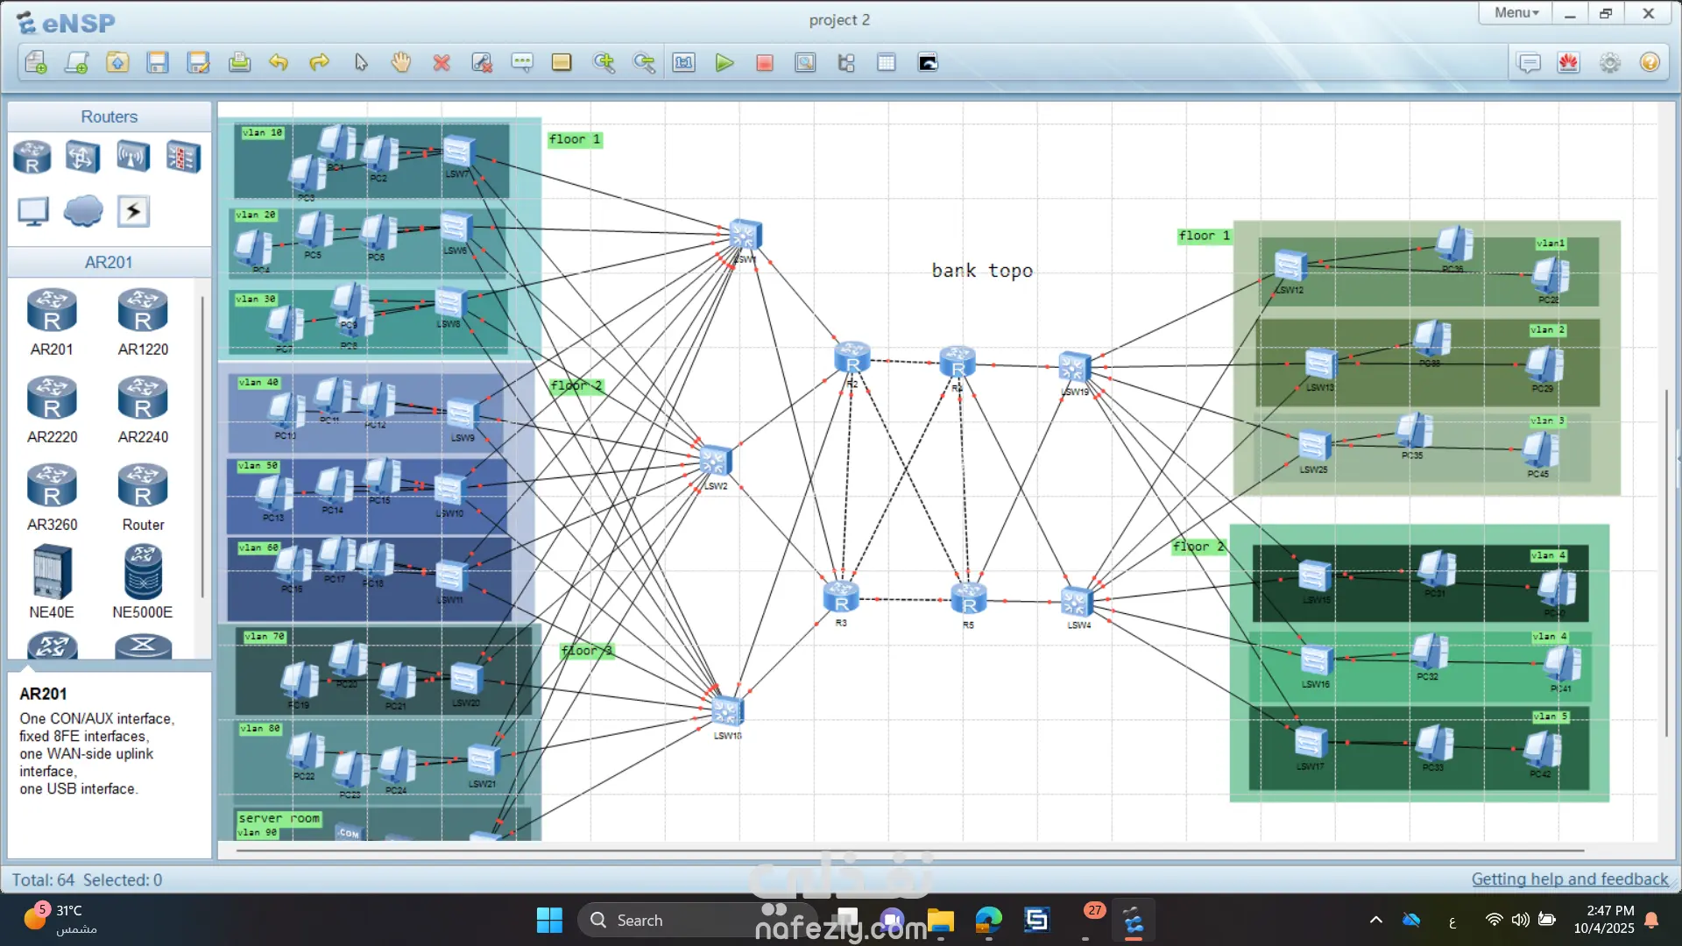Click the Zoom in magnifier icon
Image resolution: width=1682 pixels, height=946 pixels.
(x=604, y=63)
